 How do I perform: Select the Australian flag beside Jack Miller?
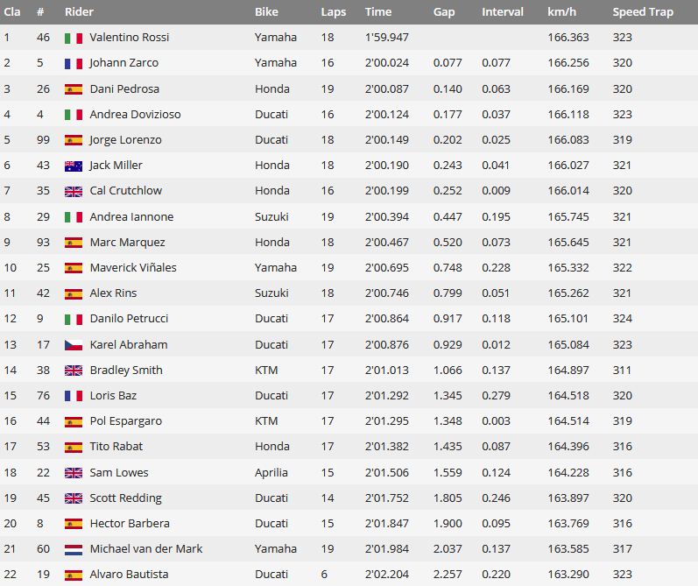(x=74, y=166)
